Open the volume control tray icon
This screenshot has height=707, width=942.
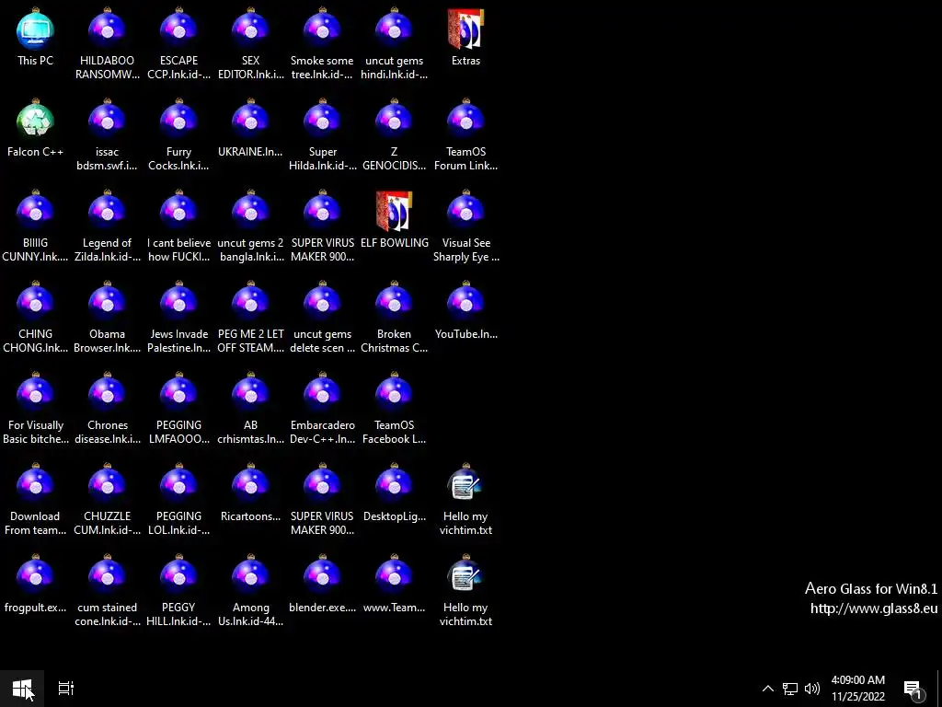[812, 689]
